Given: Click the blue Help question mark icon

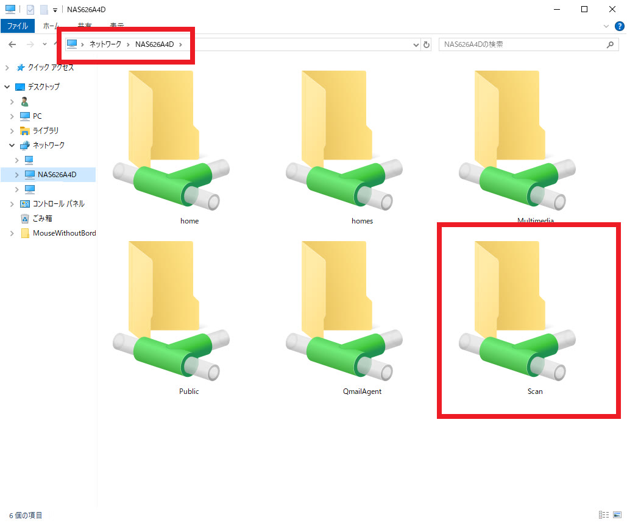Looking at the screenshot, I should point(619,26).
